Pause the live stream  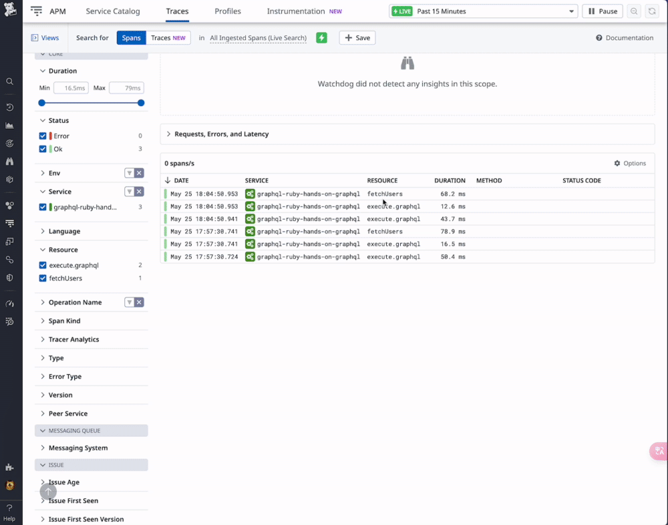(x=603, y=11)
